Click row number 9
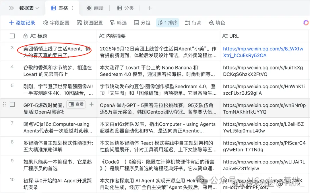 [12, 161]
